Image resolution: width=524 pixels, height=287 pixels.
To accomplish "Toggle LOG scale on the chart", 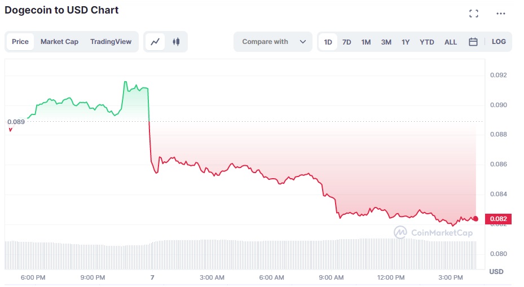I will (499, 42).
